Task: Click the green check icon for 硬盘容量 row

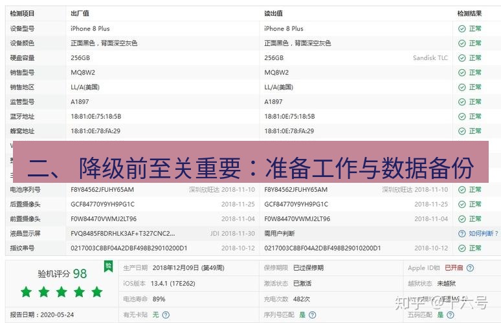Action: pos(462,58)
